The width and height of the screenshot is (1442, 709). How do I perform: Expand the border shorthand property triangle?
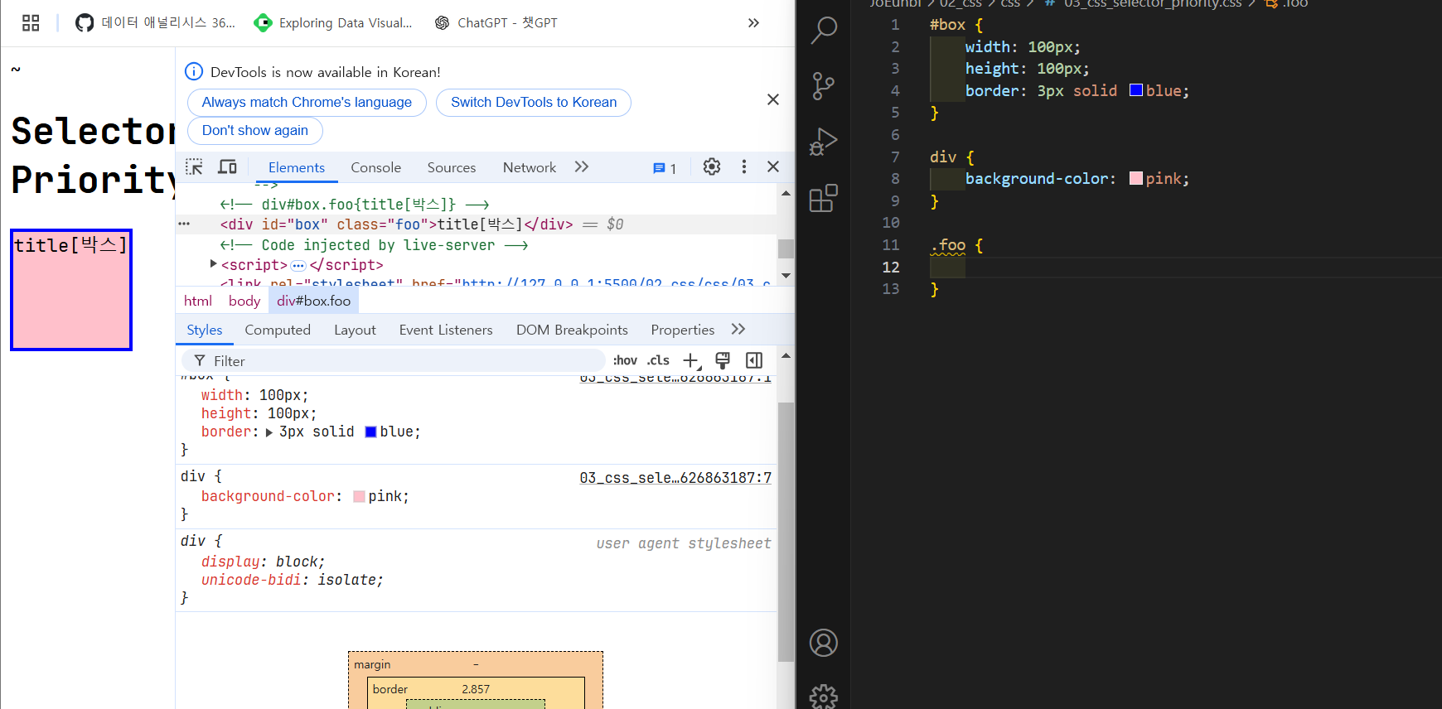tap(269, 432)
